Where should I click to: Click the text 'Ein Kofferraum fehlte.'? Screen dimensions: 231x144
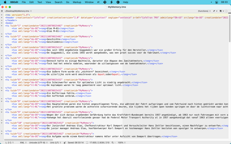(61, 93)
